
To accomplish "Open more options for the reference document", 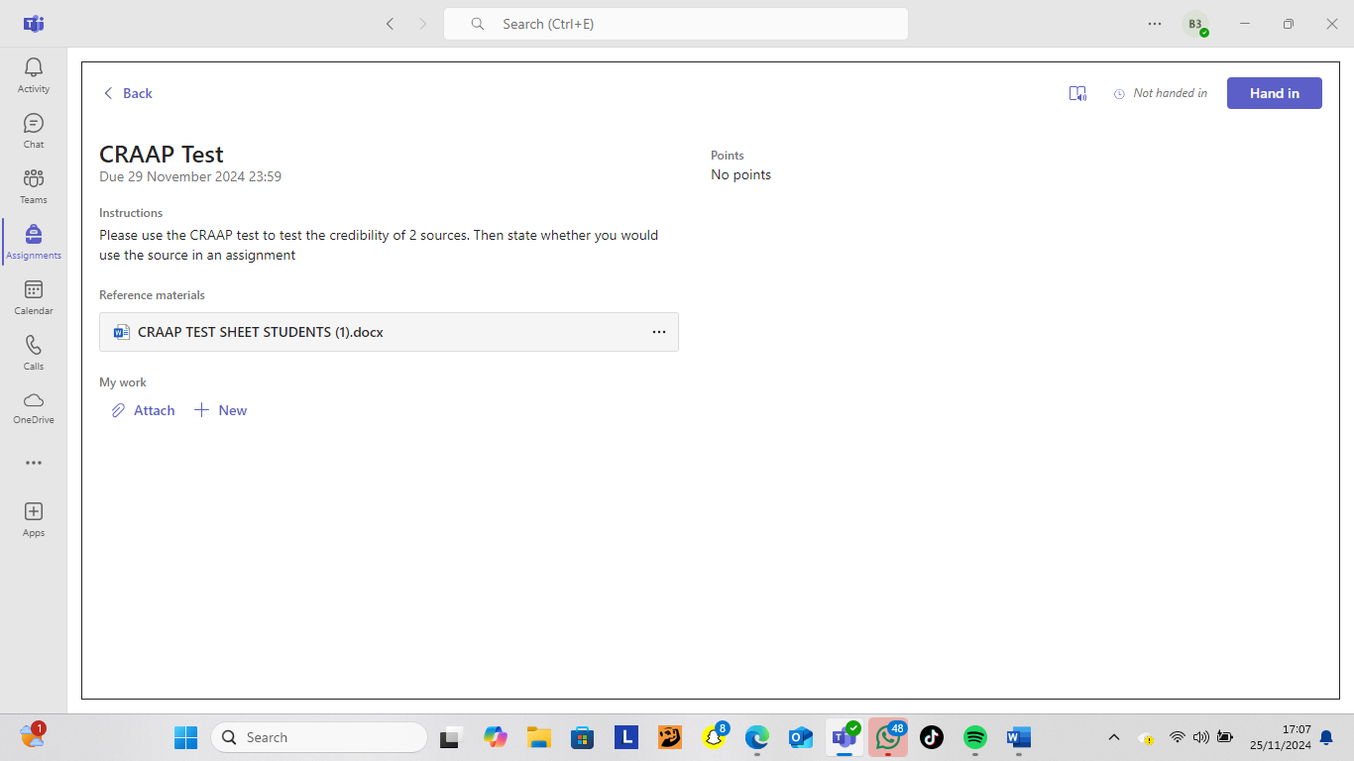I will (659, 332).
